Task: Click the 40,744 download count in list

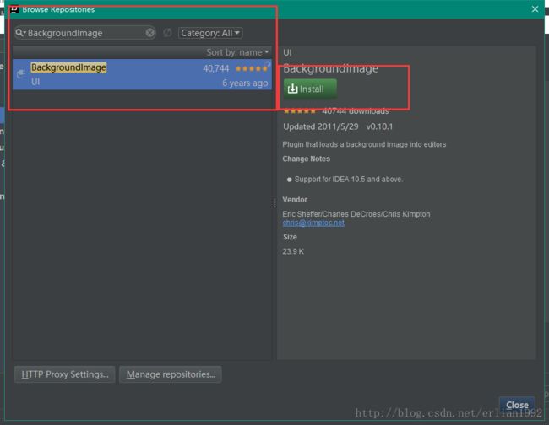Action: tap(216, 68)
